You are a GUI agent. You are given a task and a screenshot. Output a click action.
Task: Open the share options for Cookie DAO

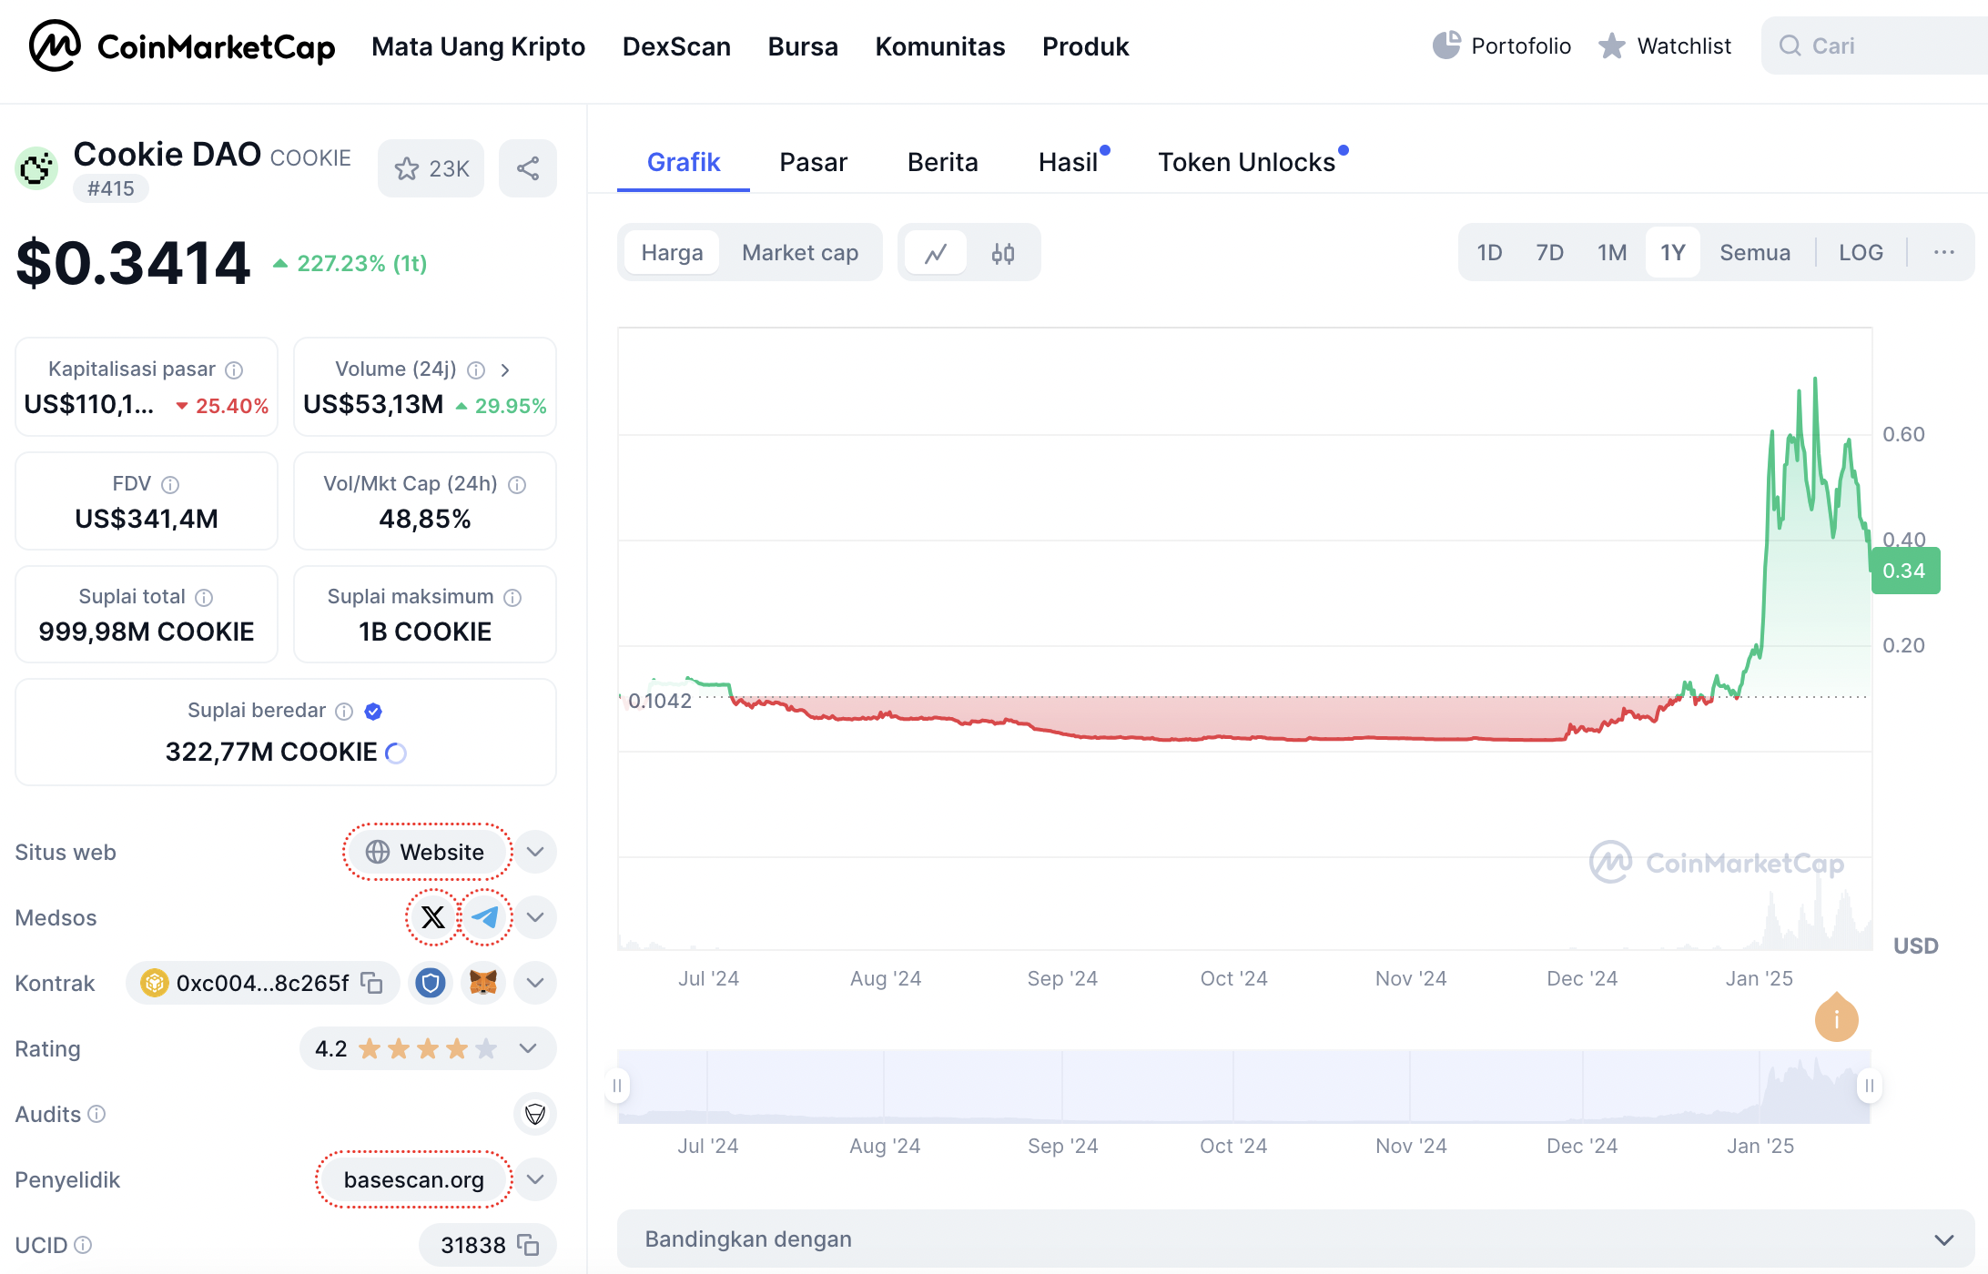528,167
